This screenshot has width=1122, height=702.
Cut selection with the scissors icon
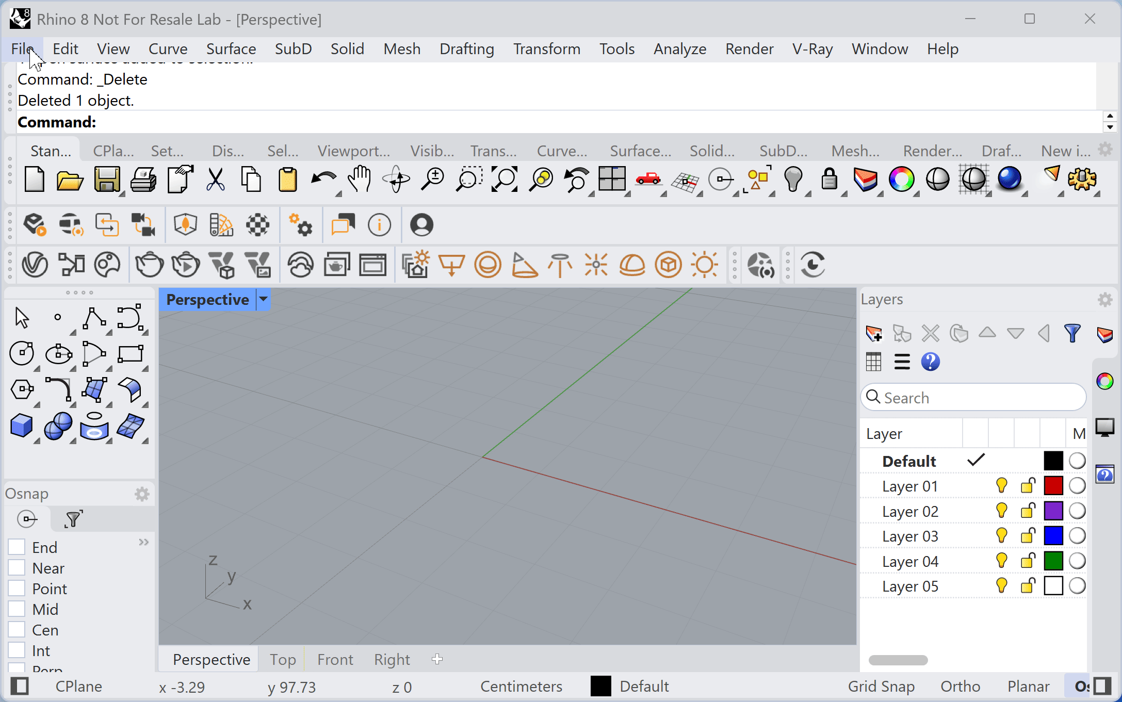[215, 180]
